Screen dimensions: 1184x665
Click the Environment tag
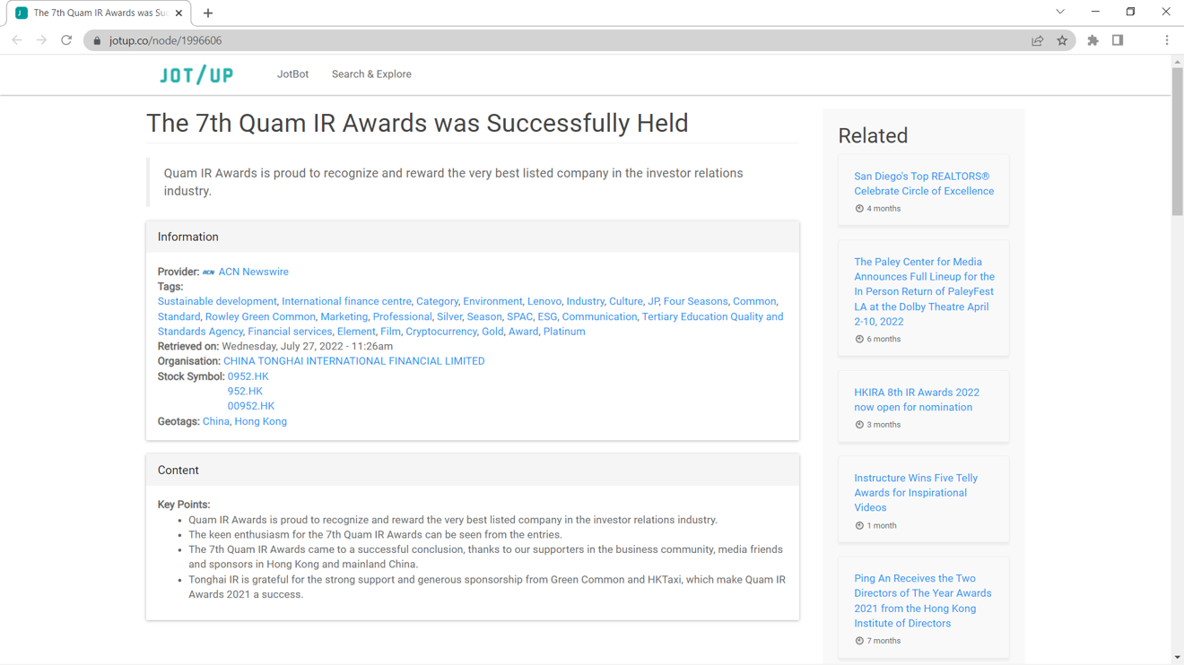[492, 301]
